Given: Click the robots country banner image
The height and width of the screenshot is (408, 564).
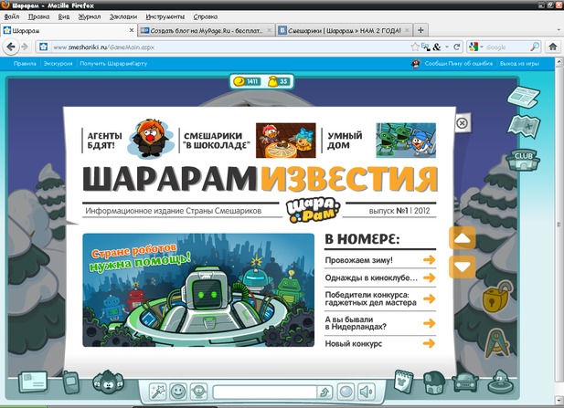Looking at the screenshot, I should (198, 290).
